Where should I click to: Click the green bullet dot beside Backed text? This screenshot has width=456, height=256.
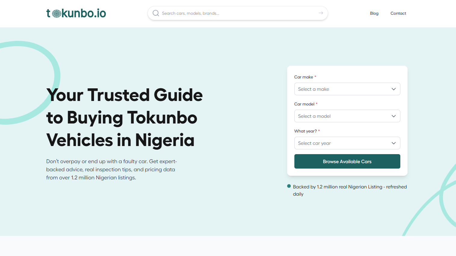click(x=289, y=186)
